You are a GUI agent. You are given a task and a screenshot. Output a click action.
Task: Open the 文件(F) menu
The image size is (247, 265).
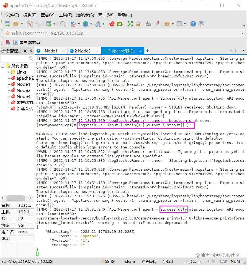point(12,15)
